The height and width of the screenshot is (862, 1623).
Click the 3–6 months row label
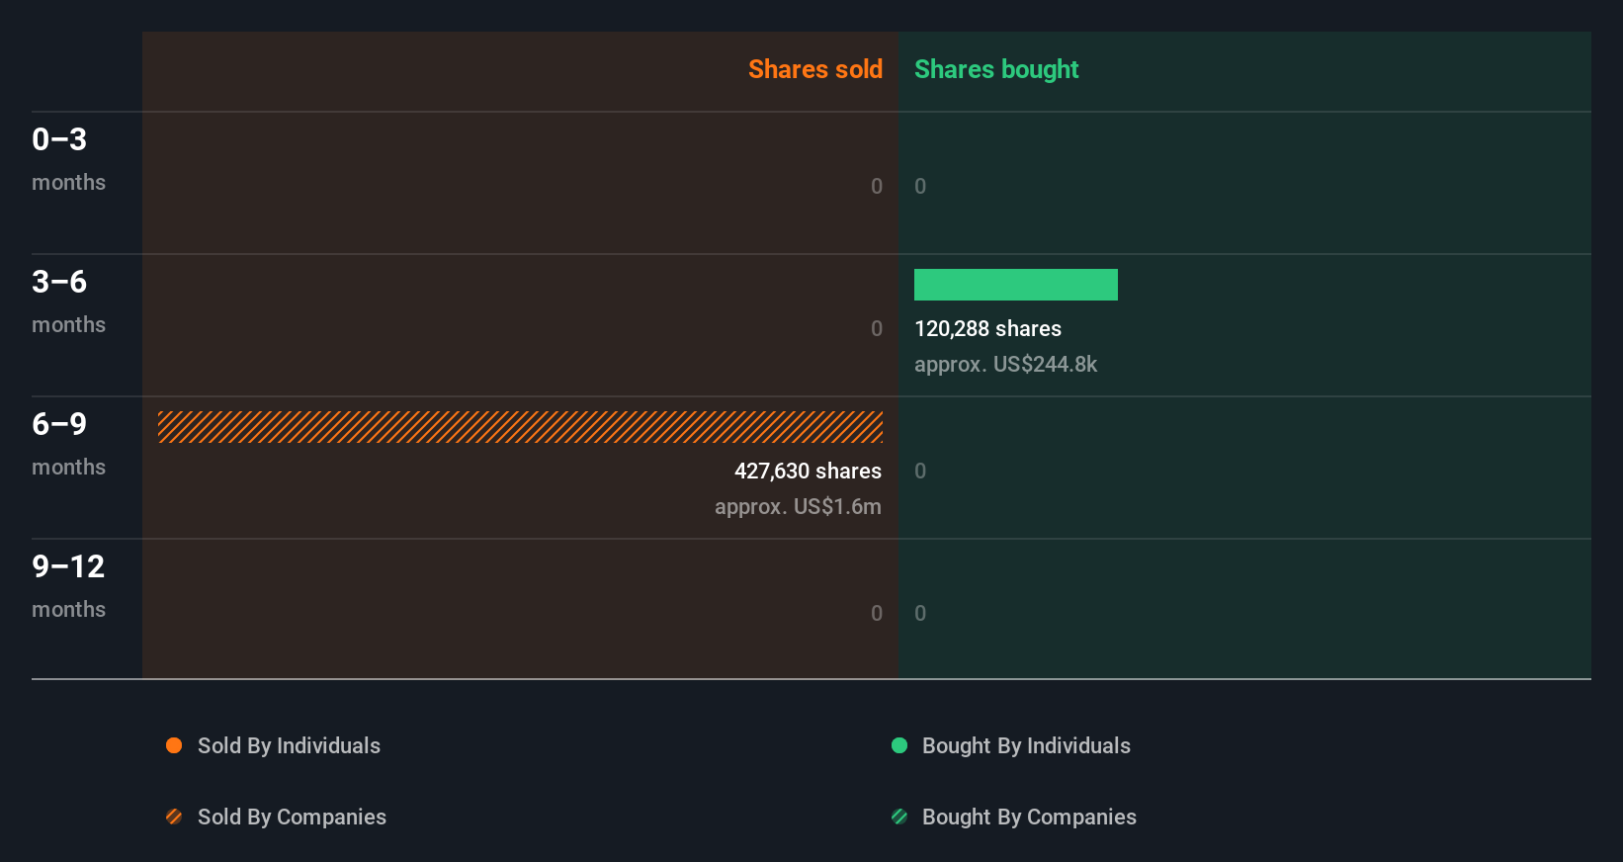pyautogui.click(x=68, y=301)
